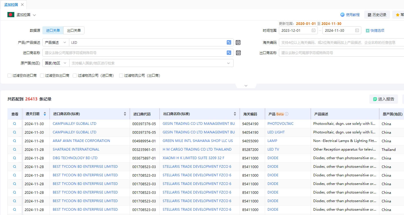
Task: Open the 产品描述 dropdown
Action: point(56,42)
